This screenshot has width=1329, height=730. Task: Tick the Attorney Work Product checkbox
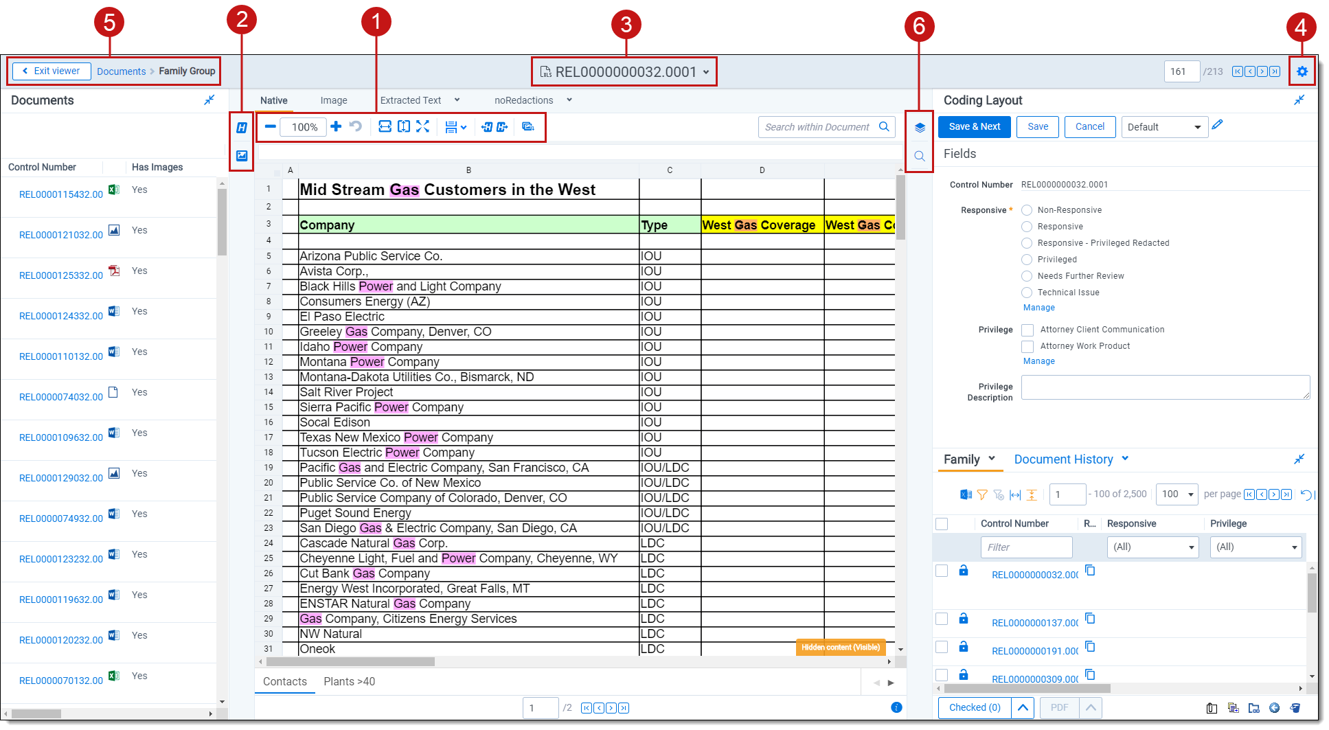coord(1027,347)
